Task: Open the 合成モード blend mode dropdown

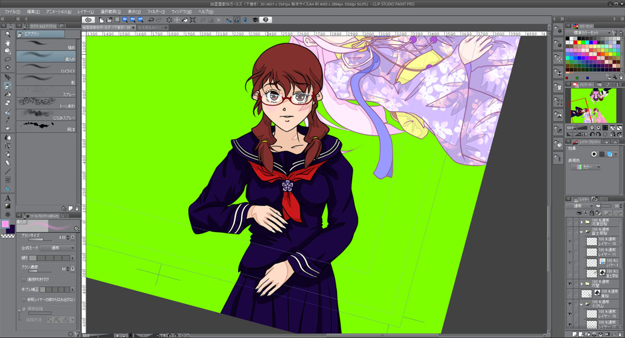Action: click(x=57, y=248)
